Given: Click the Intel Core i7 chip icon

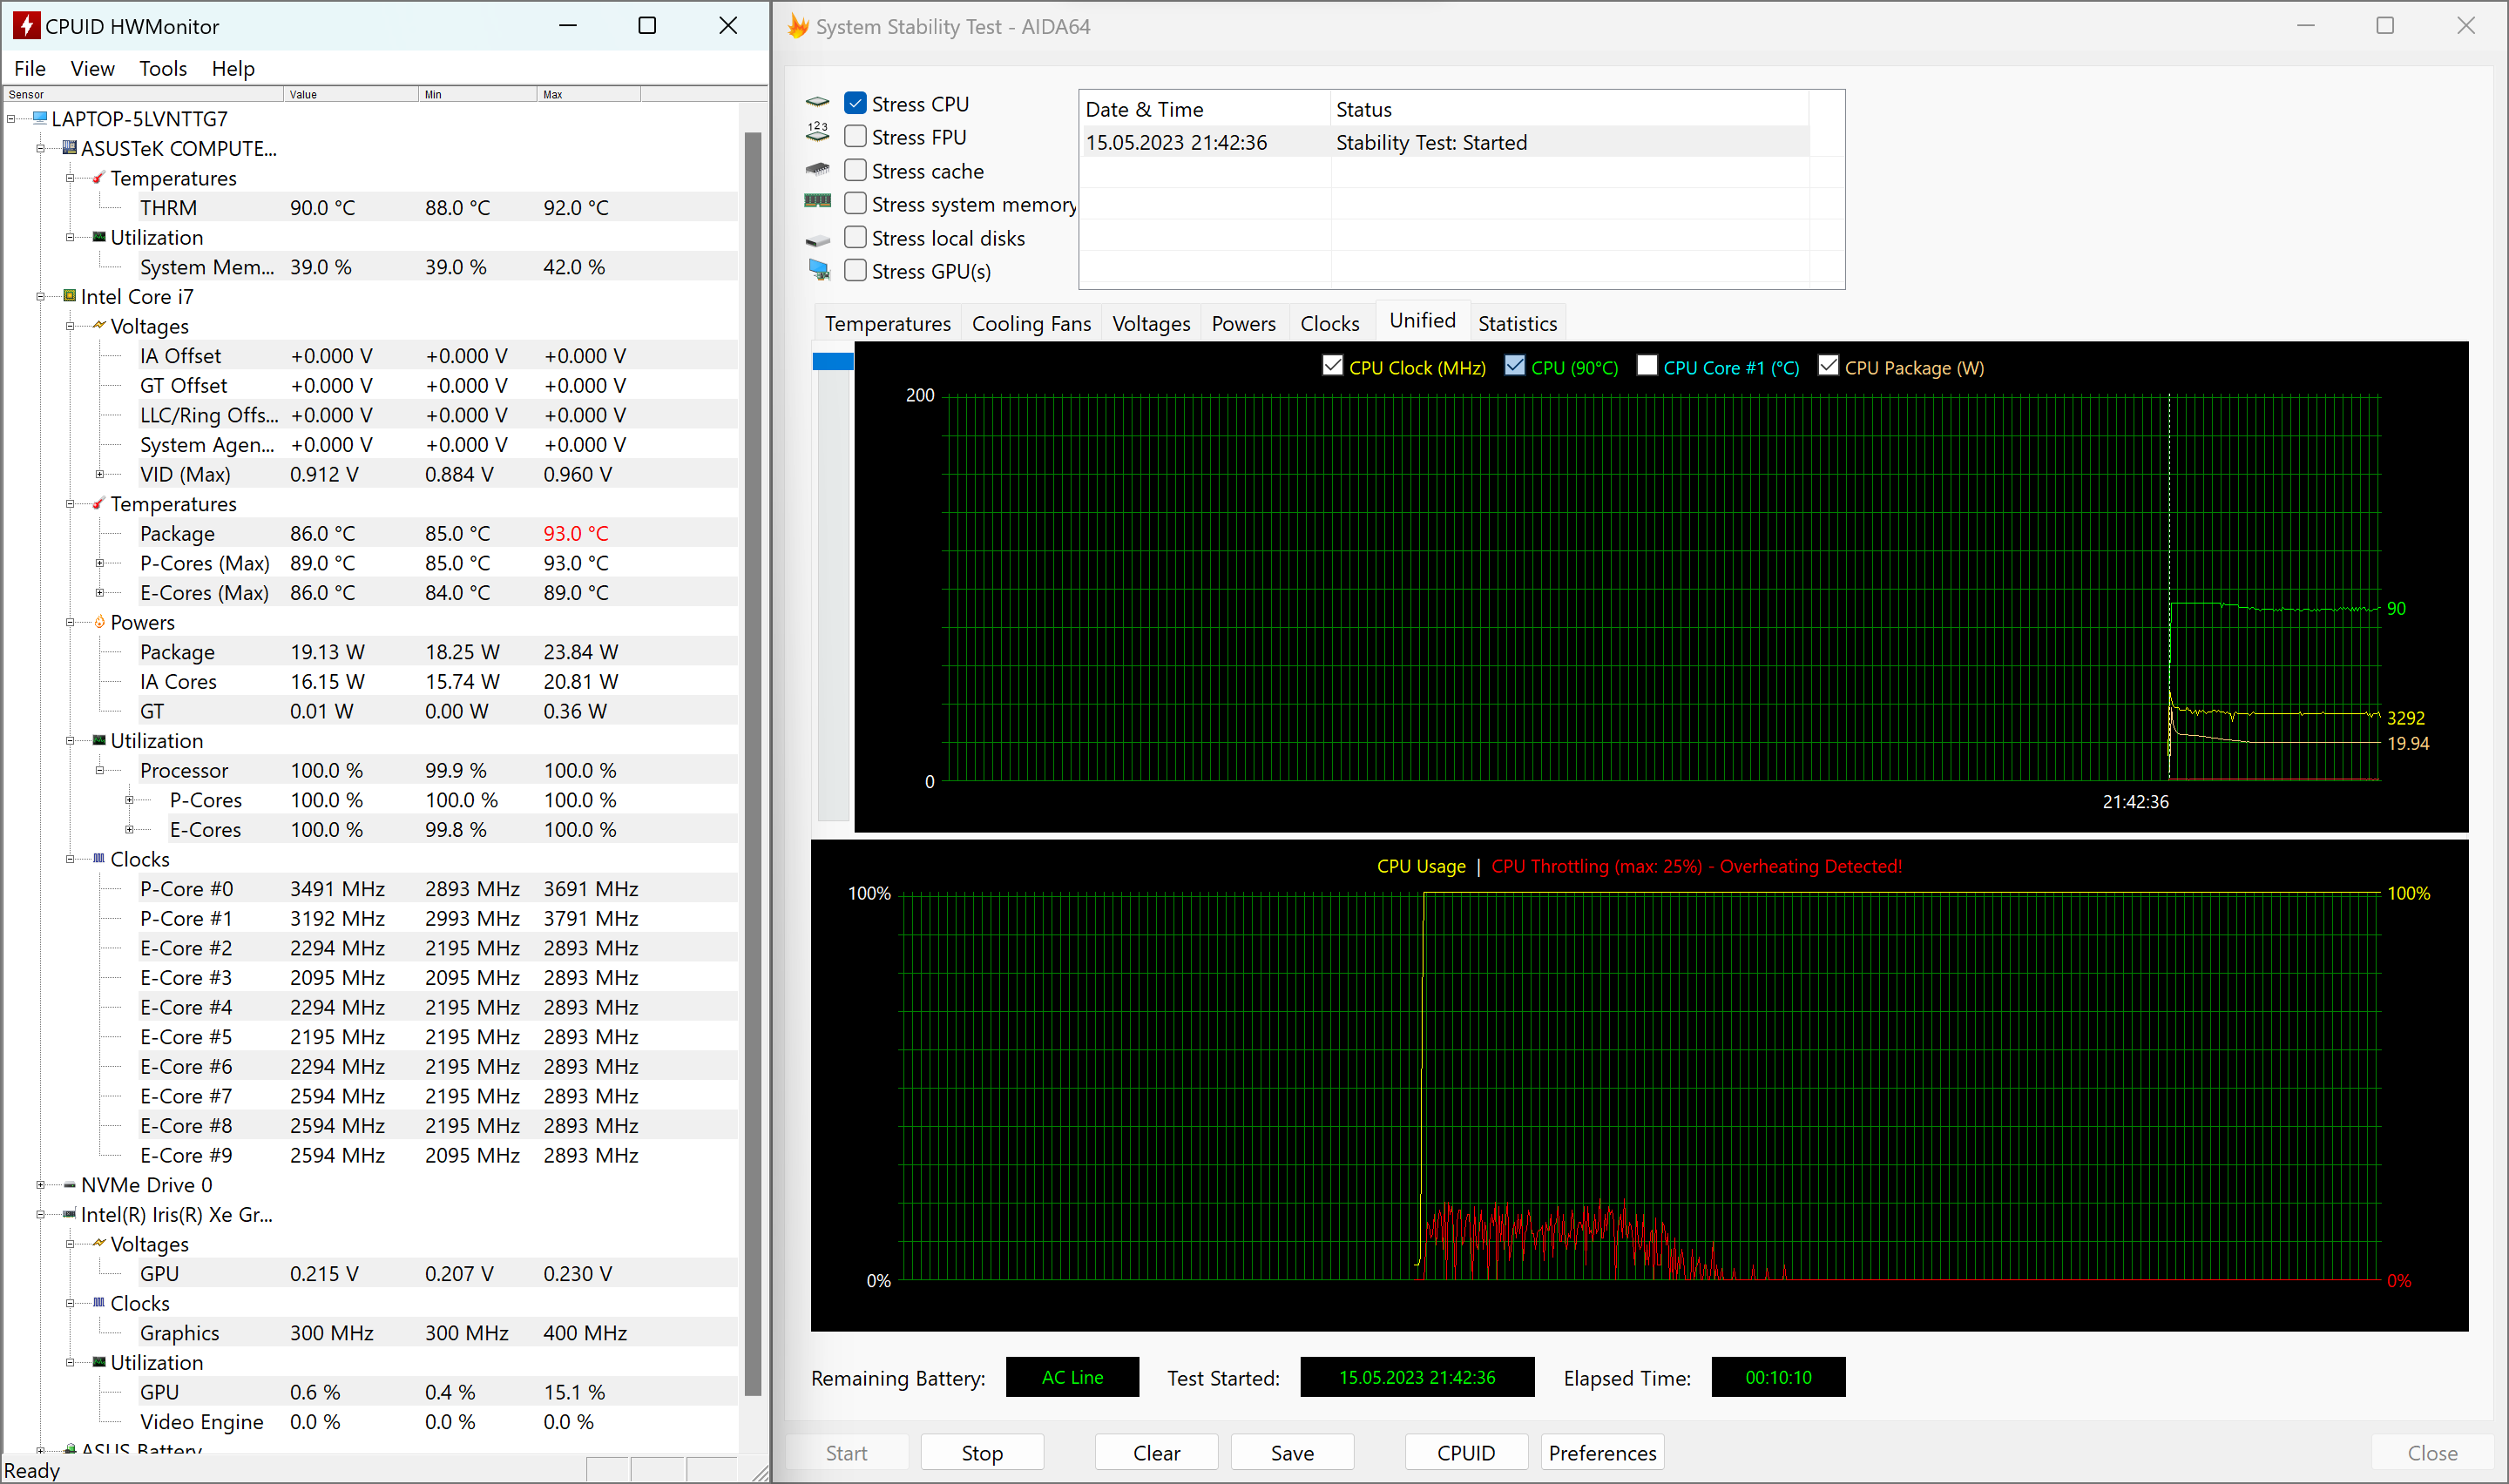Looking at the screenshot, I should coord(69,296).
